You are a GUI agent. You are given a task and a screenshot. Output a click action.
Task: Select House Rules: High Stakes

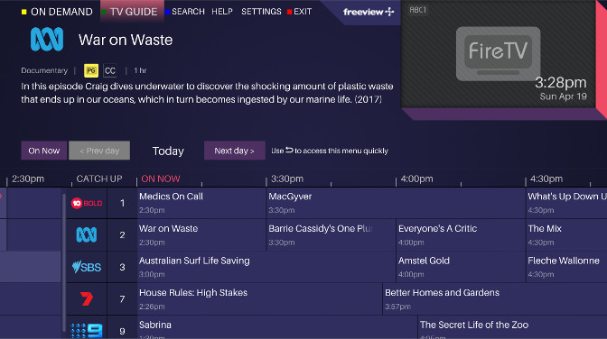tap(259, 299)
